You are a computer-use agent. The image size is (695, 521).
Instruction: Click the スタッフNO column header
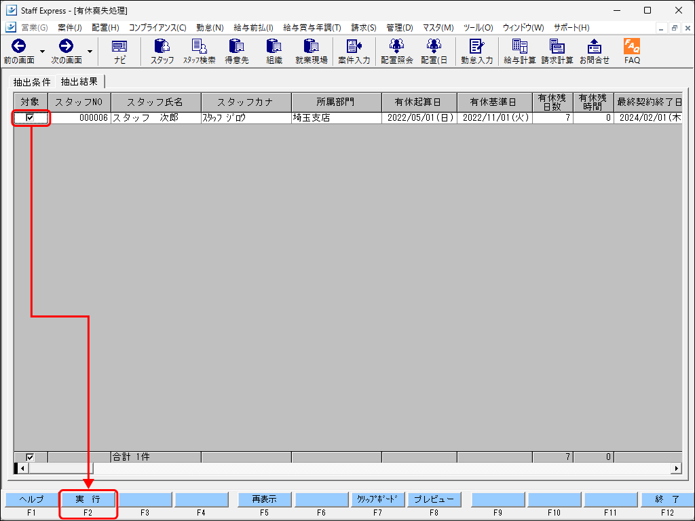pyautogui.click(x=79, y=102)
